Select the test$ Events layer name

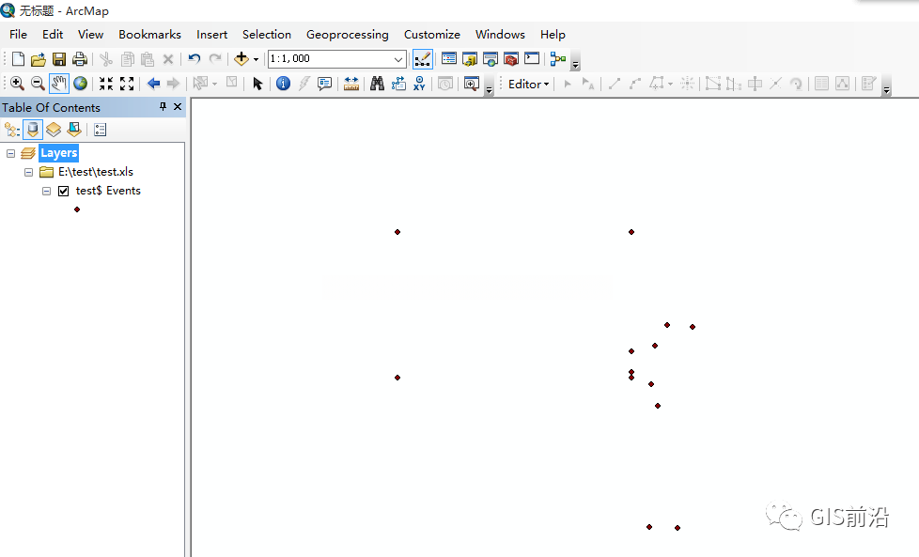108,191
